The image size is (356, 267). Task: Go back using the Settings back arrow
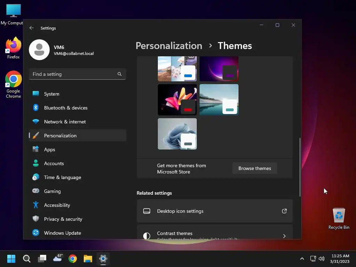[x=32, y=28]
